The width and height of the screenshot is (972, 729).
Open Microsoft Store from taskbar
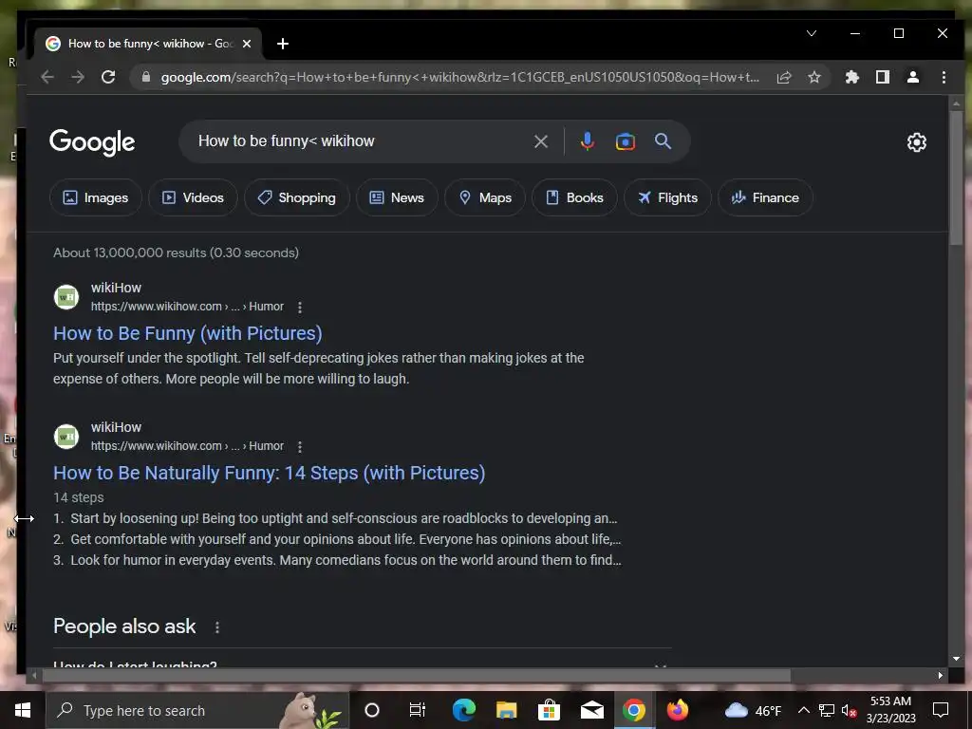pos(549,710)
